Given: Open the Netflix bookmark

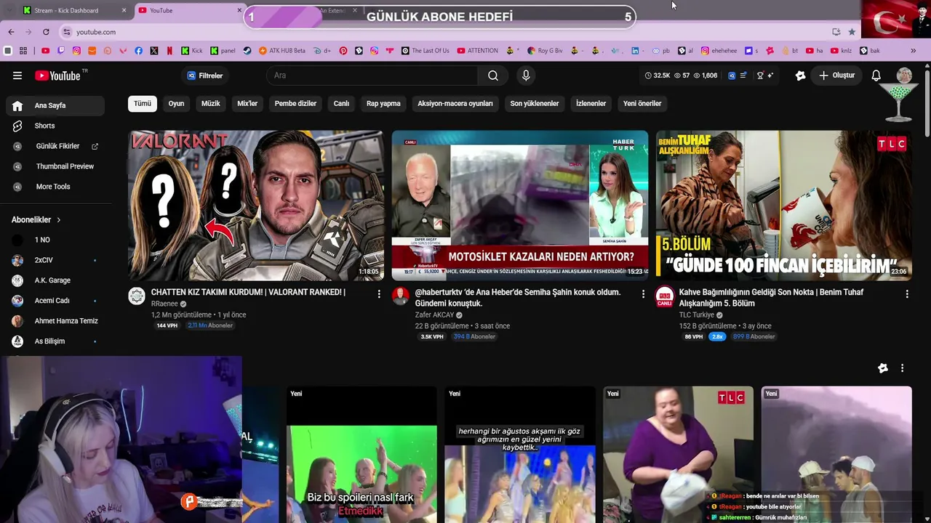Looking at the screenshot, I should (x=169, y=51).
